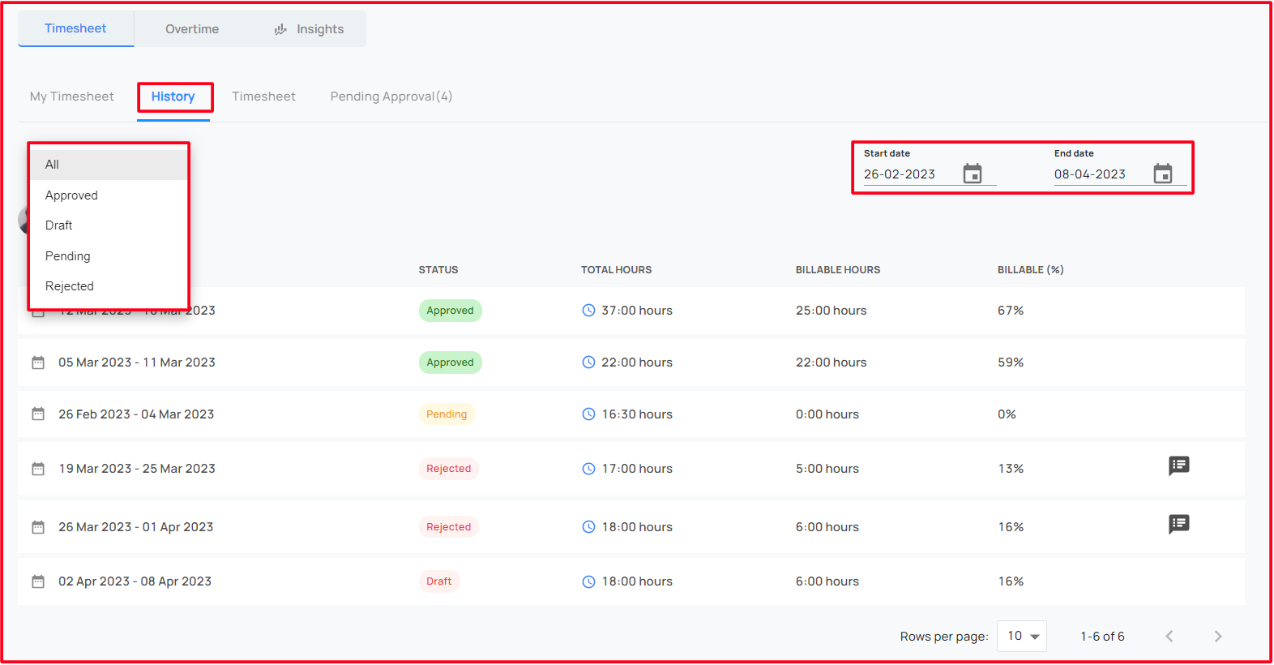Image resolution: width=1274 pixels, height=665 pixels.
Task: Select All in the status filter list
Action: click(109, 165)
